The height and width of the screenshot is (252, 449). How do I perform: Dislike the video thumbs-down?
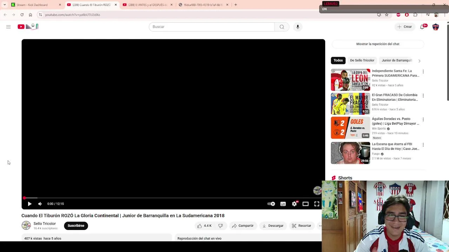[221, 226]
